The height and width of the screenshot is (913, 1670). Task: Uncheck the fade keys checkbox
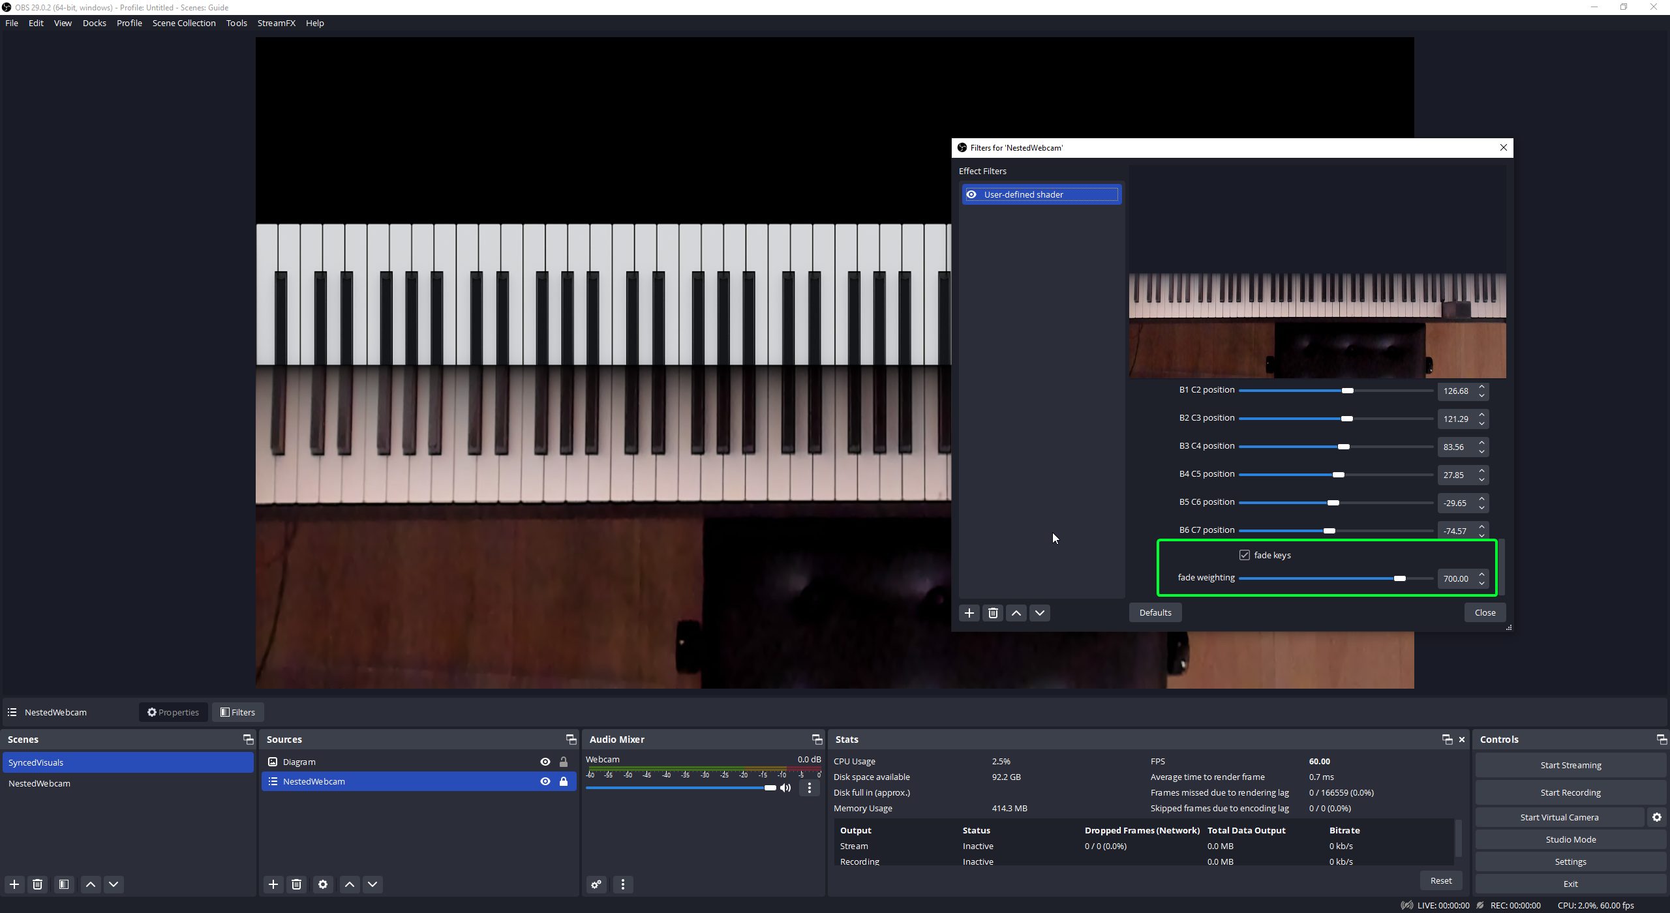1245,555
